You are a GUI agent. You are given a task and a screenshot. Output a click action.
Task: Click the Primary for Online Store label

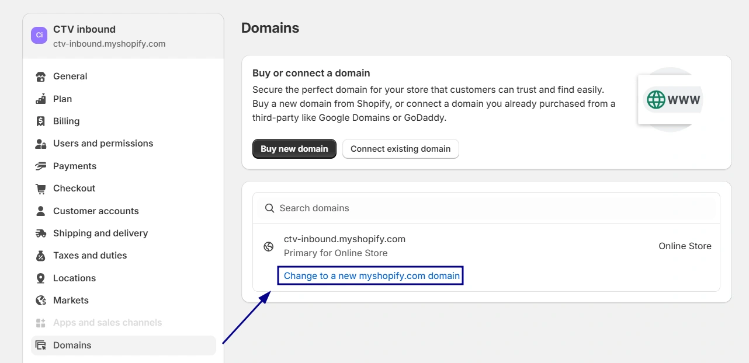coord(336,253)
